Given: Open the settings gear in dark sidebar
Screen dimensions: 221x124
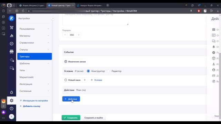Looking at the screenshot, I should [x=11, y=100].
